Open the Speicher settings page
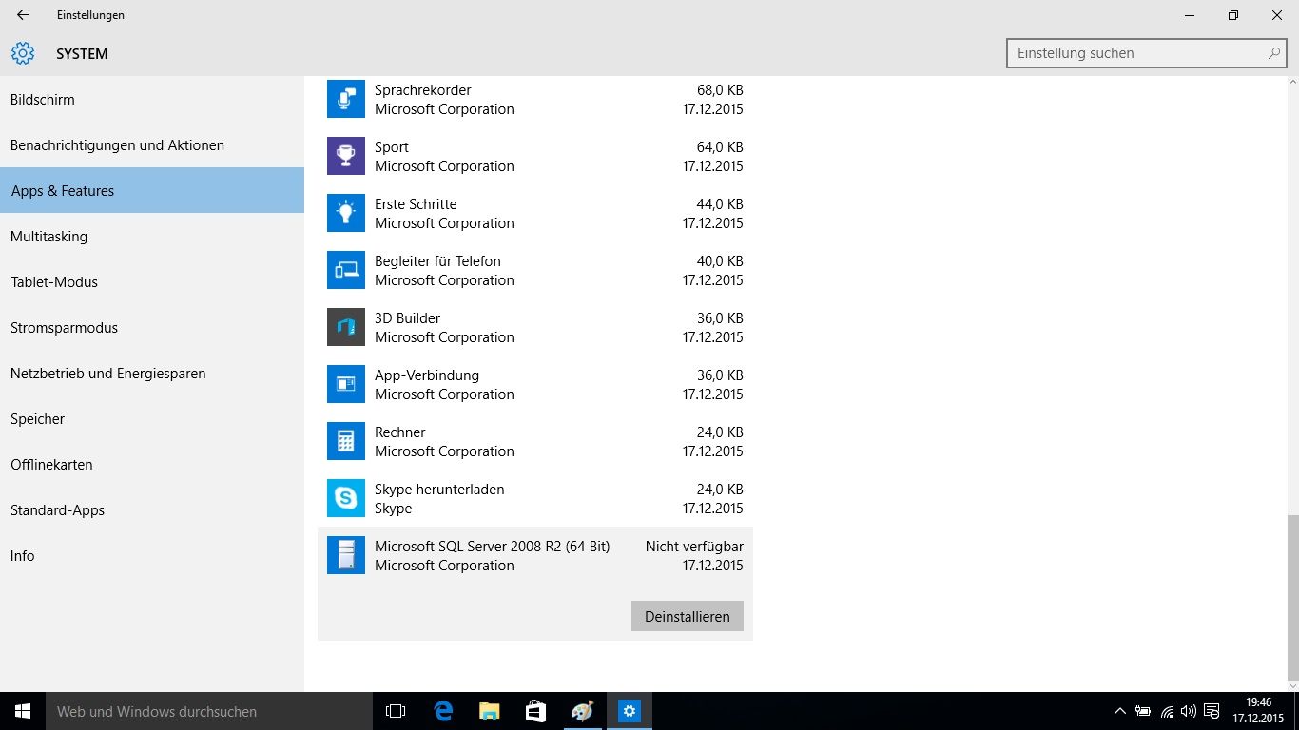1299x730 pixels. click(152, 419)
